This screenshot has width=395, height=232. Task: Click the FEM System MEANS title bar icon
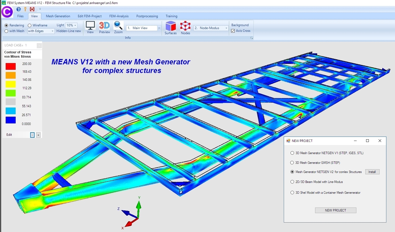coord(4,3)
